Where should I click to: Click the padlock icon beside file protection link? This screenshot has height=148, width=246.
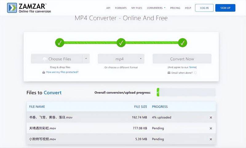point(44,72)
